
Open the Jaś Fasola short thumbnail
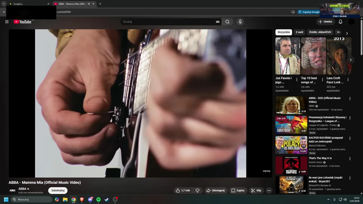click(x=288, y=56)
